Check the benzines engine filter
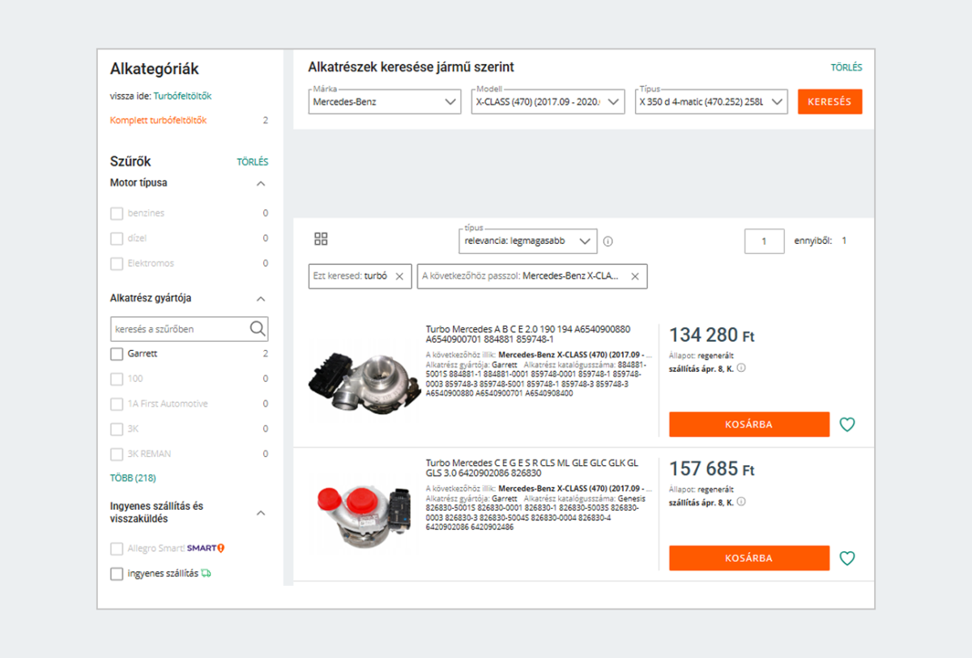972x658 pixels. 117,213
